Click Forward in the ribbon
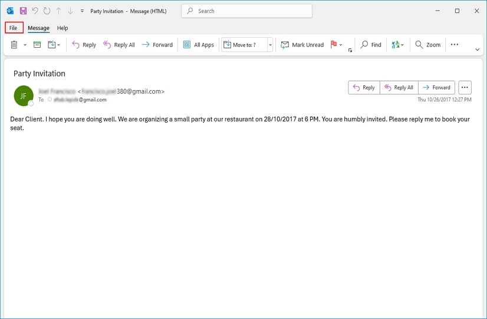 point(157,45)
